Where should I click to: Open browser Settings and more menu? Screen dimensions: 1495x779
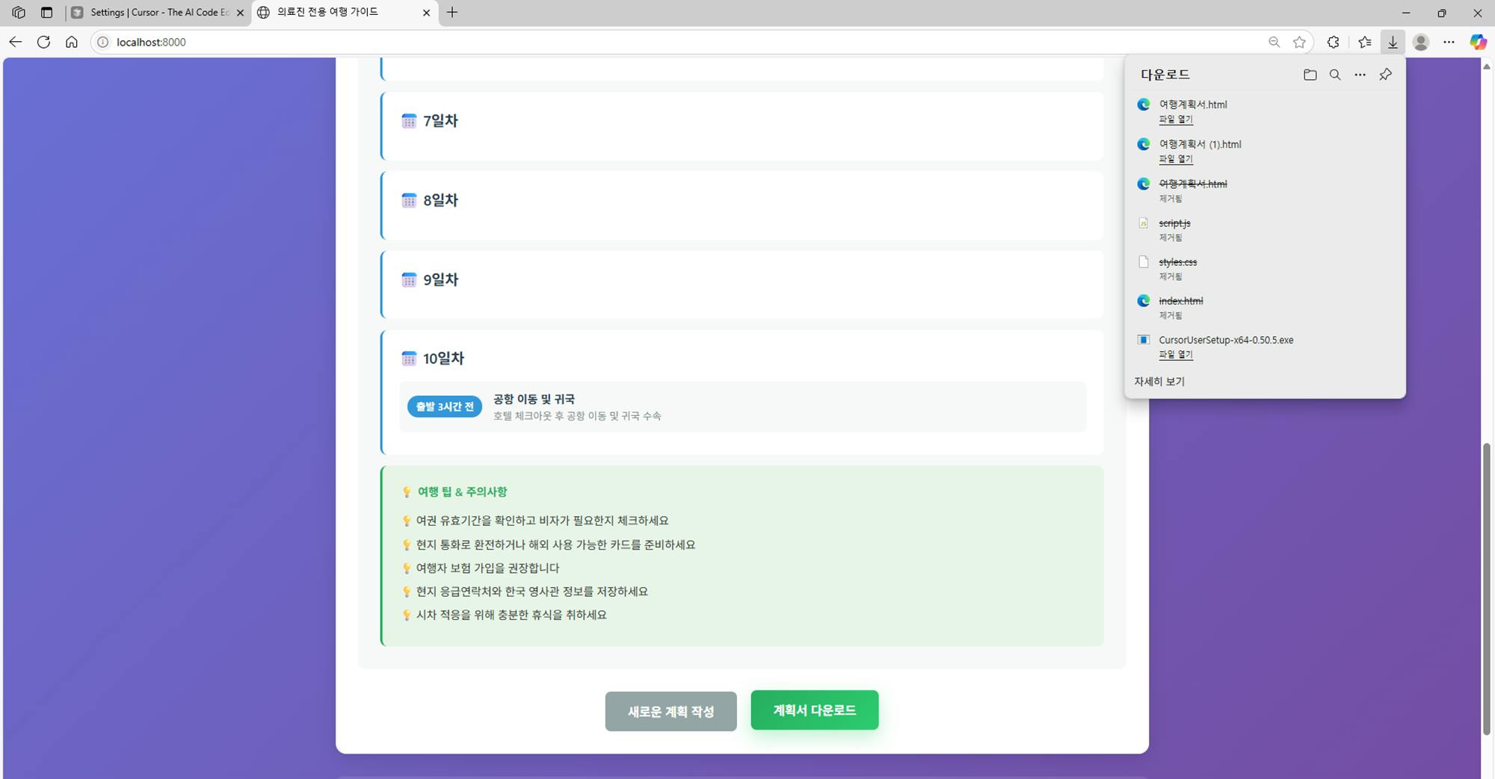tap(1449, 42)
